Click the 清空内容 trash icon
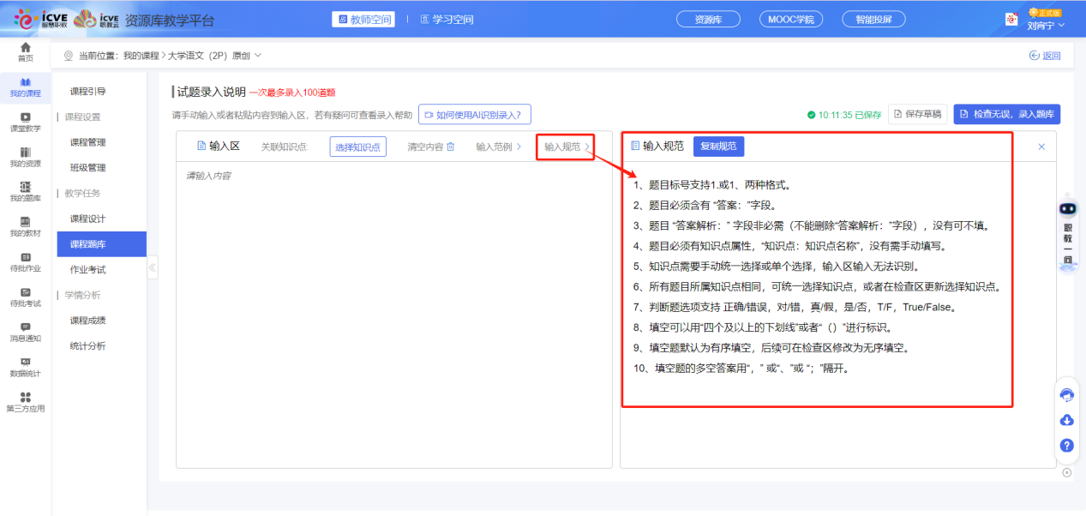 [451, 147]
